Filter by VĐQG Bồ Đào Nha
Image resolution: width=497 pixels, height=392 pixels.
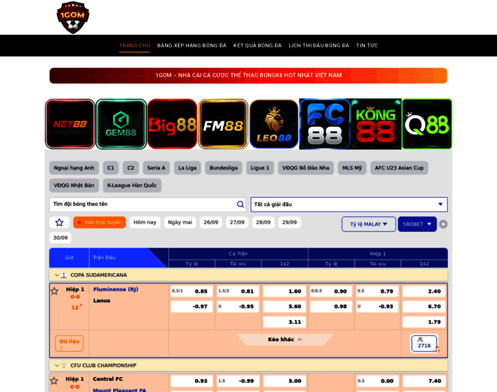click(306, 168)
